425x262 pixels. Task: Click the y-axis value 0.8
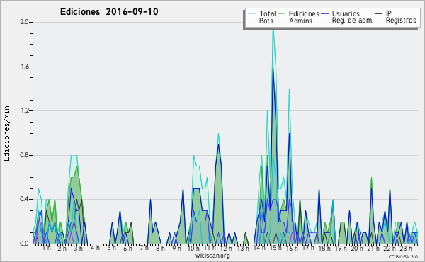pos(24,155)
